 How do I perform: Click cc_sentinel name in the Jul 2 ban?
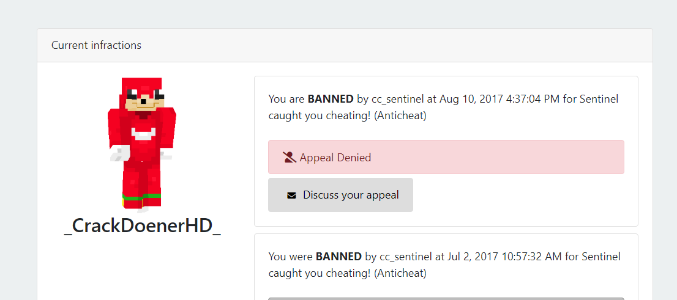click(x=406, y=257)
